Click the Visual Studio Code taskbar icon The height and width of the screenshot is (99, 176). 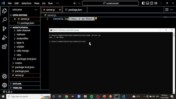123,97
